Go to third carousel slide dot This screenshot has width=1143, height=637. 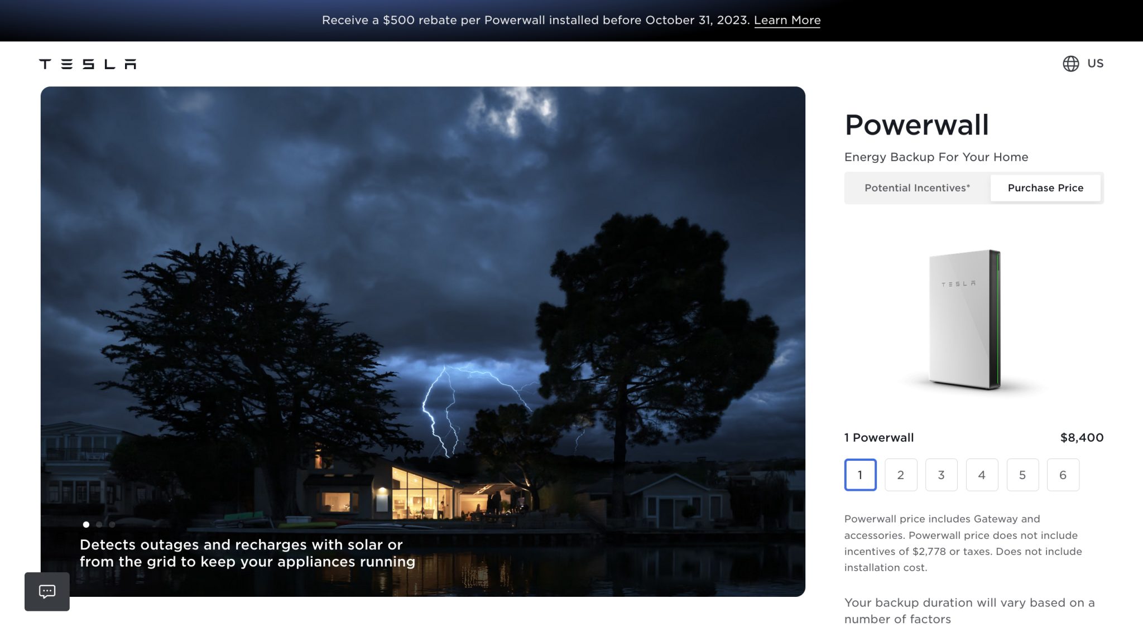click(112, 524)
